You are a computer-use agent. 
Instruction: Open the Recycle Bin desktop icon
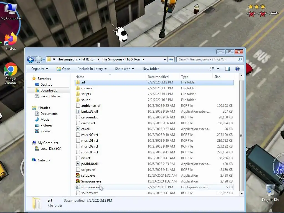270,192
